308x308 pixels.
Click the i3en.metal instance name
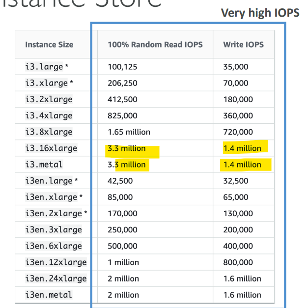[x=49, y=295]
